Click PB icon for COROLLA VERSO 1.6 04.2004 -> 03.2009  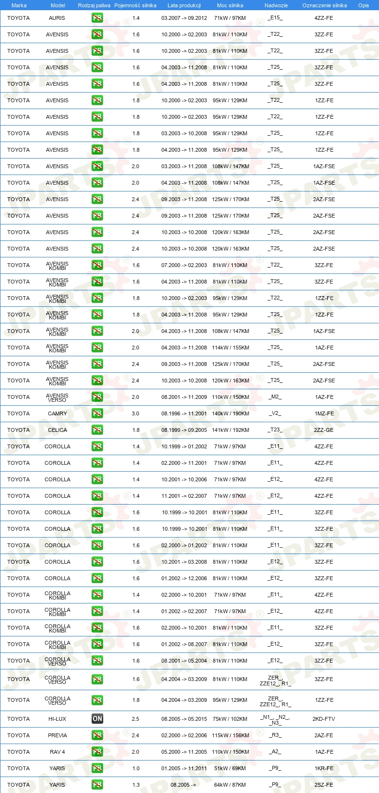(97, 680)
